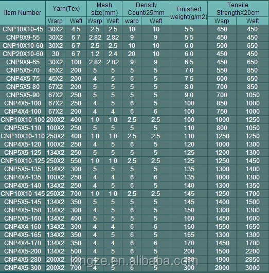Viewport: 269px width, 273px height.
Task: Click Weft tensile 1350 in CNP4X5-140 row
Action: [253, 186]
